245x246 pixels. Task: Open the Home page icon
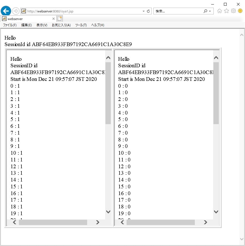click(x=220, y=11)
